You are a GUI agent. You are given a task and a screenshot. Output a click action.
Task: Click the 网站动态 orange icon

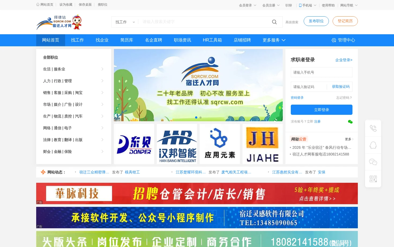(43, 172)
